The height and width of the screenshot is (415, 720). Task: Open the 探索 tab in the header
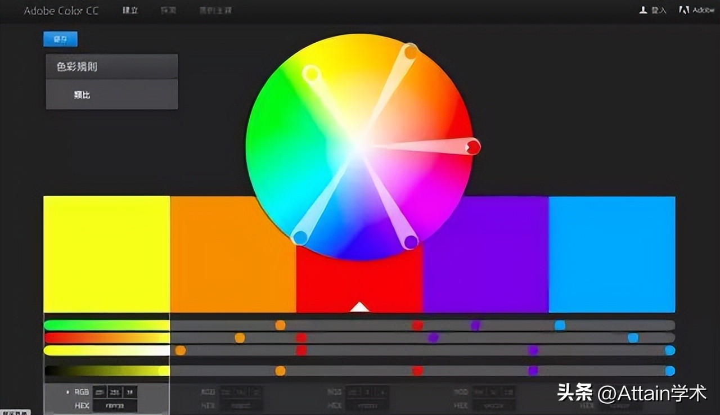[x=168, y=11]
